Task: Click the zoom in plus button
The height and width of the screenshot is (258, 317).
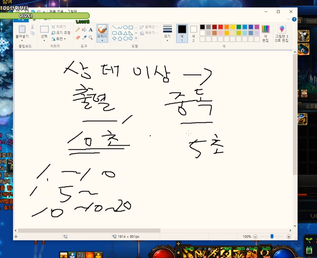Action: coord(289,237)
